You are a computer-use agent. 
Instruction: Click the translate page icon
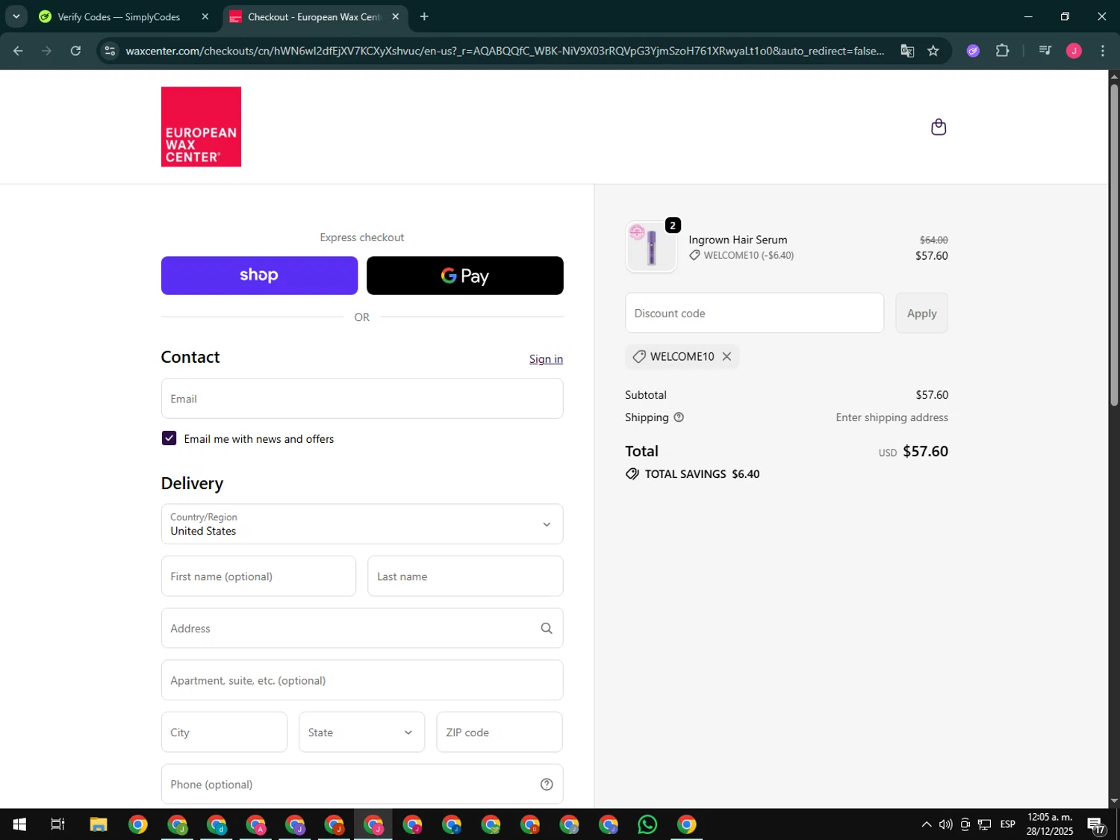907,51
